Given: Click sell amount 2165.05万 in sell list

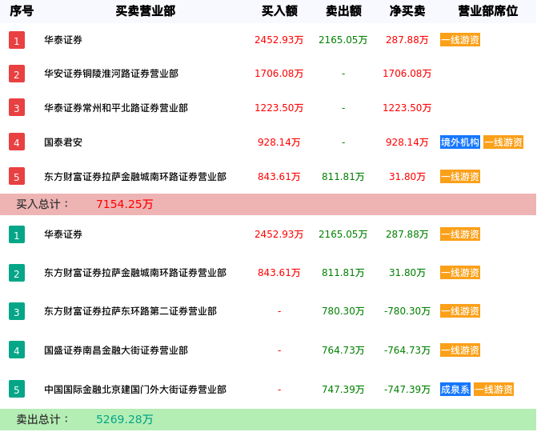Looking at the screenshot, I should point(343,234).
